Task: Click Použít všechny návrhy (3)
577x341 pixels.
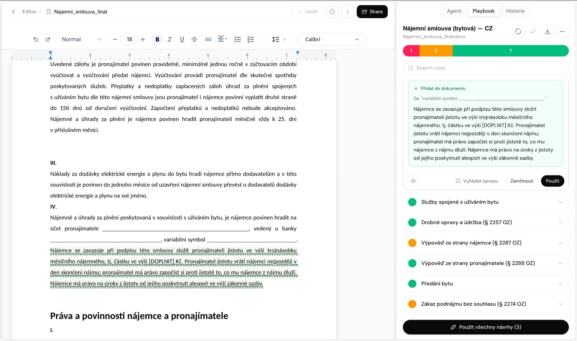Action: [x=486, y=327]
